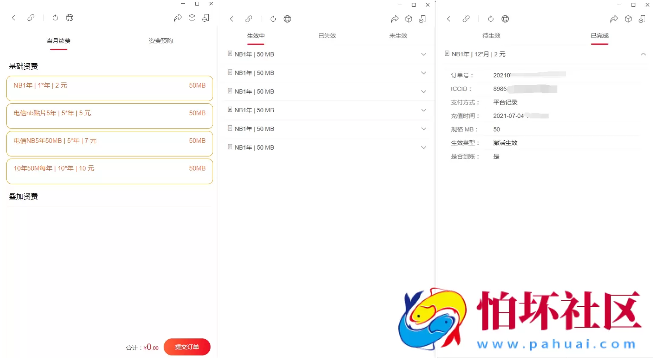Select the 未生效 tab
Image resolution: width=655 pixels, height=358 pixels.
click(398, 36)
